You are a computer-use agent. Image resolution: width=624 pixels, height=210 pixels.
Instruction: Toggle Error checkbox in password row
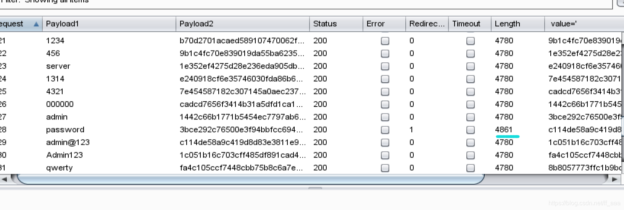coord(385,130)
